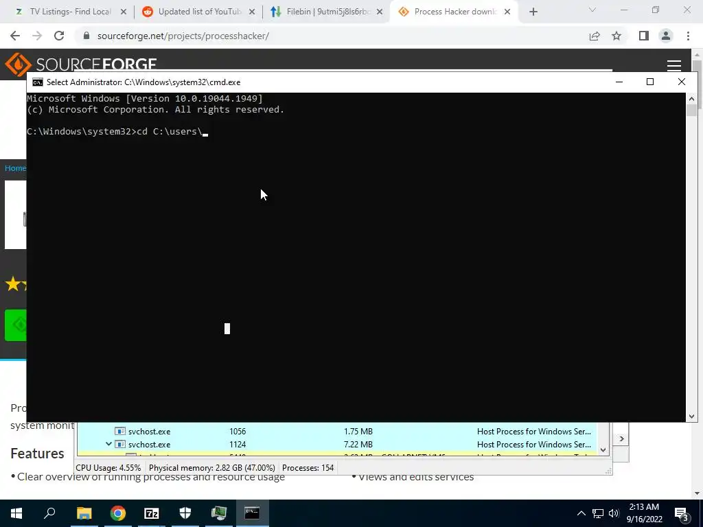Share this page using the share icon
This screenshot has height=527, width=703.
pos(595,36)
